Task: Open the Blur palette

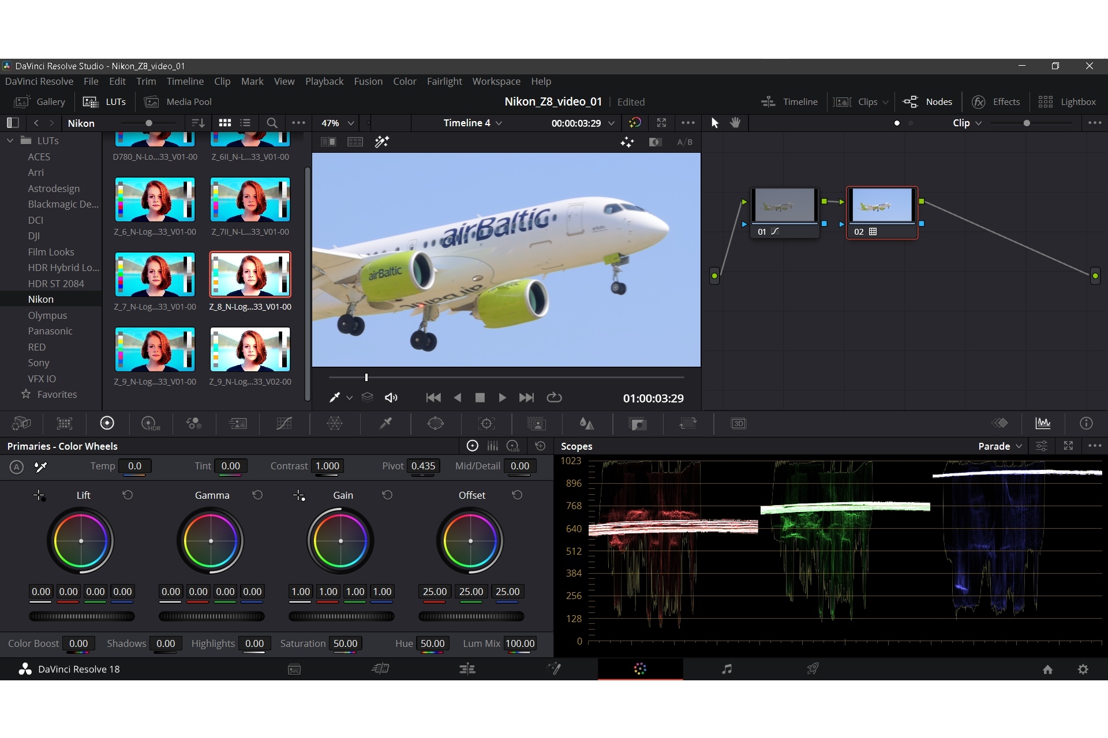Action: [587, 424]
